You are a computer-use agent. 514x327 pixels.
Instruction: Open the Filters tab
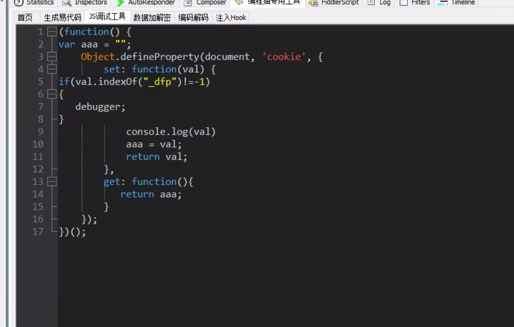(414, 3)
